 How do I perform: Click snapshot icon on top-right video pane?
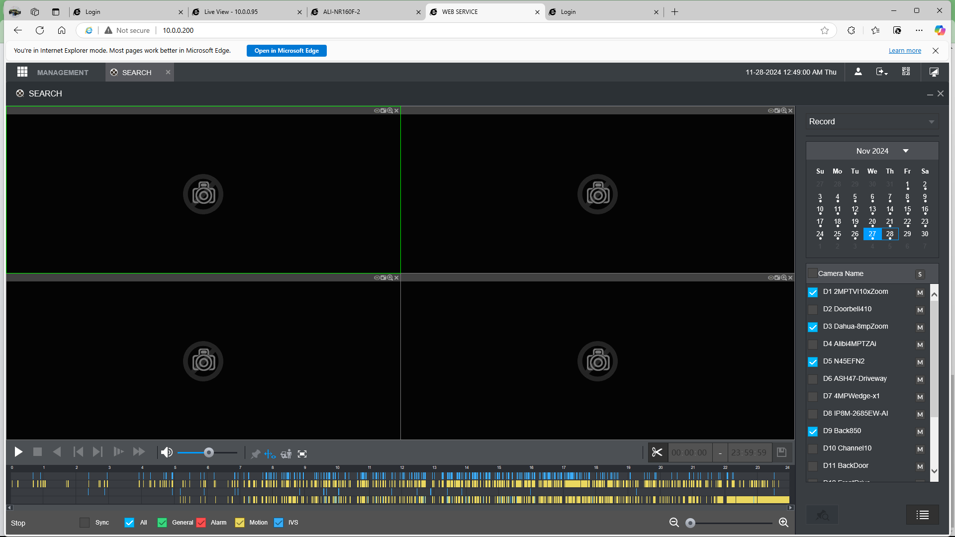click(x=777, y=111)
